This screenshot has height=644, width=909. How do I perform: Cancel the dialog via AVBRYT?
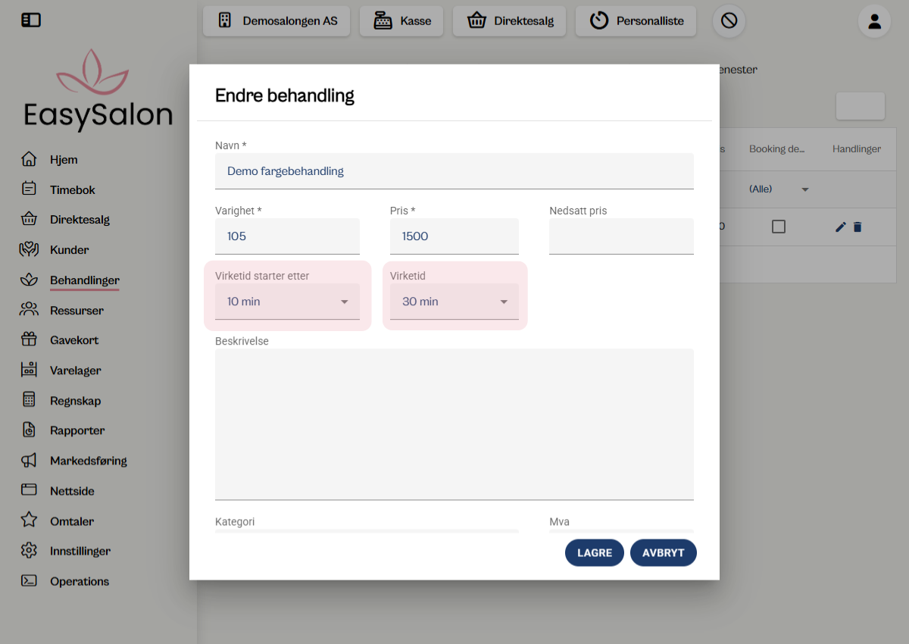point(663,552)
